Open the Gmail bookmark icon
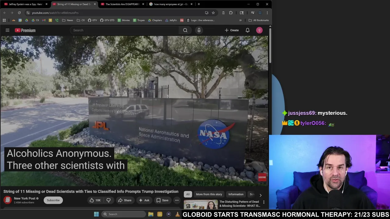The height and width of the screenshot is (219, 390). (x=44, y=20)
